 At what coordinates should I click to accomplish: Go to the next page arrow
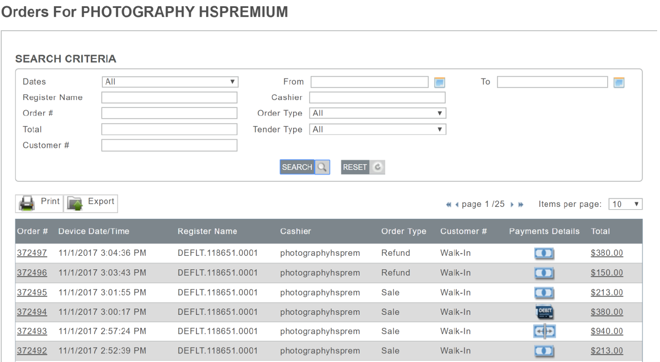(511, 205)
